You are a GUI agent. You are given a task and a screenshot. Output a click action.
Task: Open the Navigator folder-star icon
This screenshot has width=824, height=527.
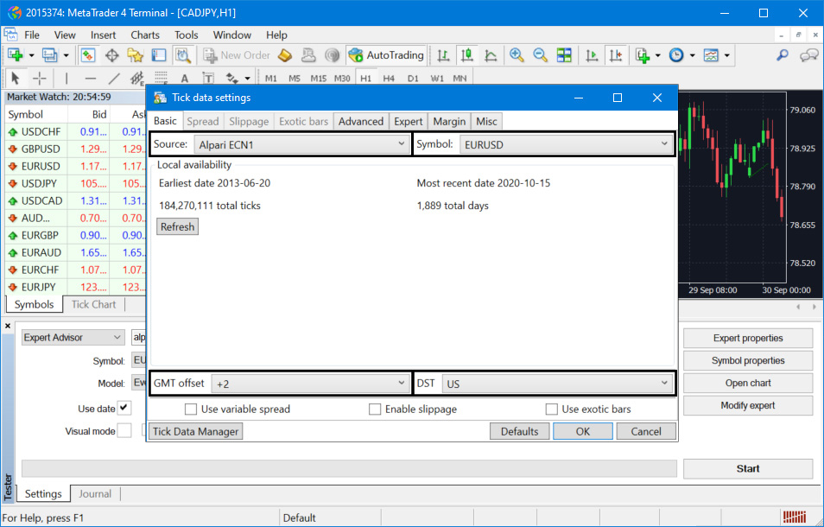[135, 55]
